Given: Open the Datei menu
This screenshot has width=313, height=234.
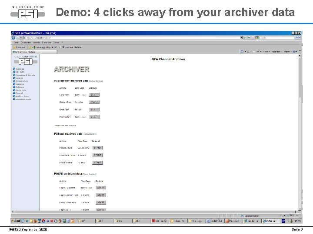Looking at the screenshot, I should 16,42.
